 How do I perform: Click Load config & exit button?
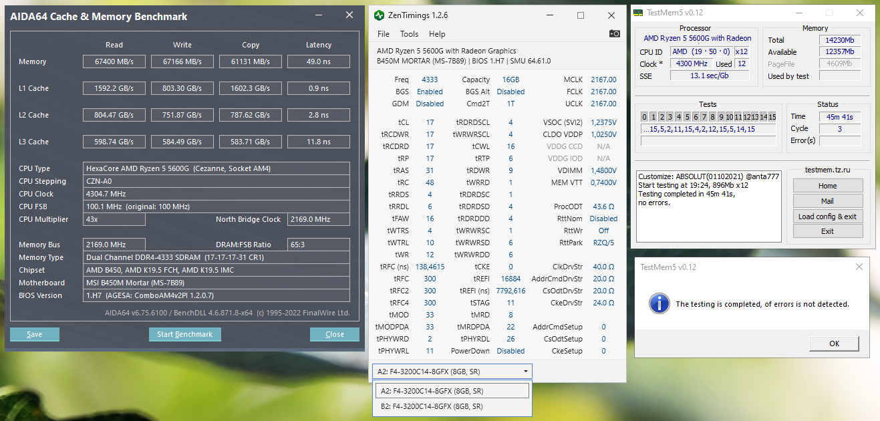[827, 216]
